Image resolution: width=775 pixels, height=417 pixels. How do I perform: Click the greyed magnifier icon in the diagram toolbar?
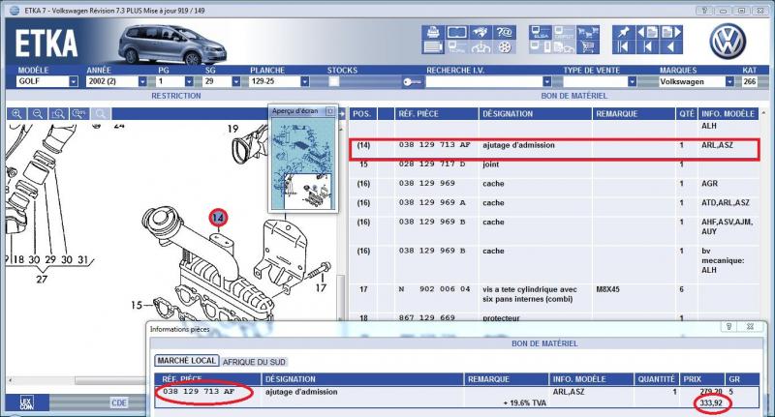tap(101, 114)
